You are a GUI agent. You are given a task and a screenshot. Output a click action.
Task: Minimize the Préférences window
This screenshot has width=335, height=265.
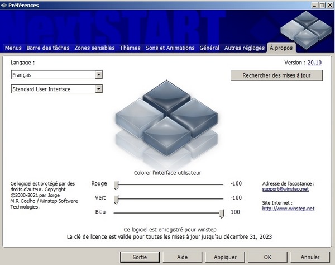click(314, 6)
